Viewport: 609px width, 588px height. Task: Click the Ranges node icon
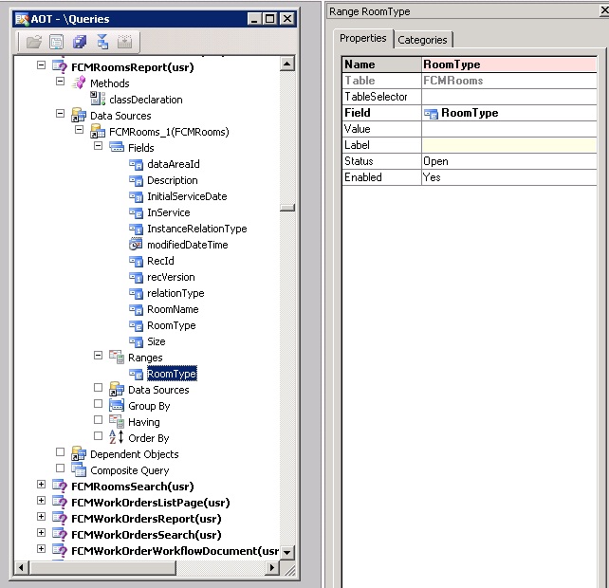click(x=117, y=357)
